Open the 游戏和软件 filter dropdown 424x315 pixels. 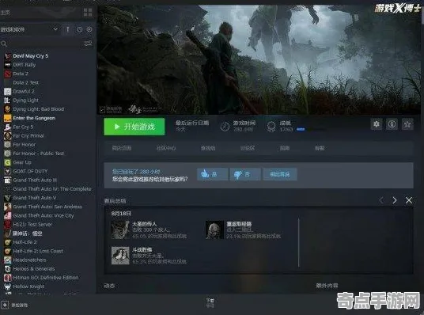click(29, 29)
